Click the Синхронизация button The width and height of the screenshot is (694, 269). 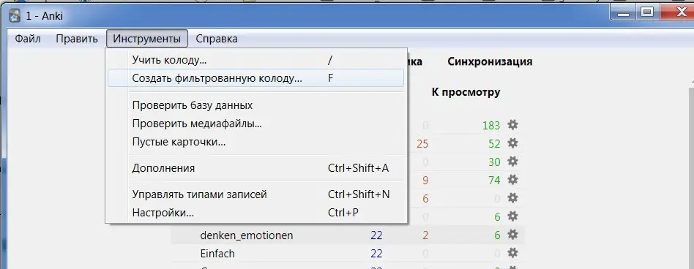point(490,61)
